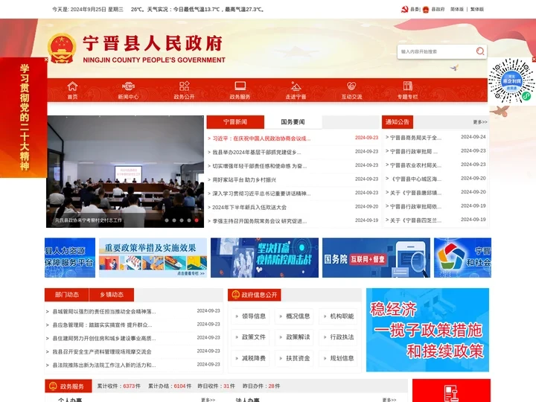This screenshot has height=402, width=536.
Task: Click 更多>> beside 法人办事
Action: (x=389, y=400)
